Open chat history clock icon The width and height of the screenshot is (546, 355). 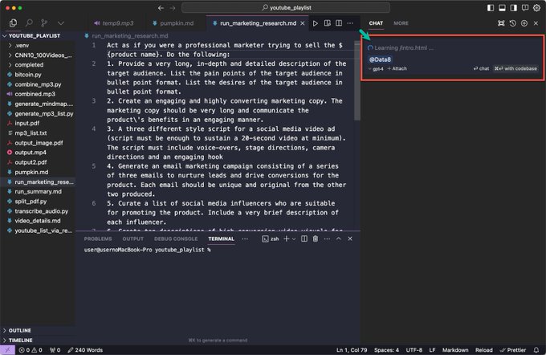(x=512, y=23)
